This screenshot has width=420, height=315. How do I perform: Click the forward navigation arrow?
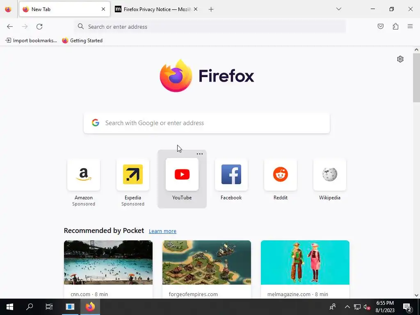pos(25,27)
